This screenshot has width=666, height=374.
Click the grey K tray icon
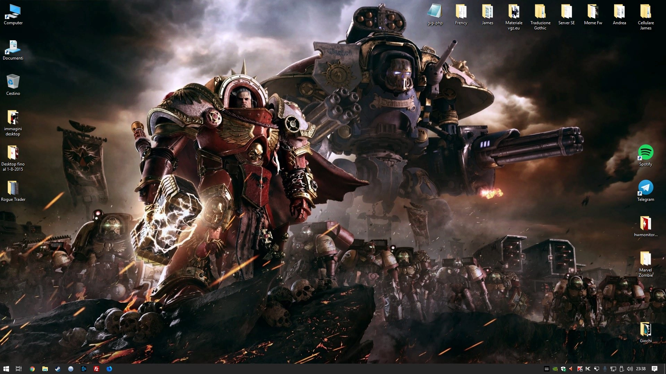click(588, 369)
